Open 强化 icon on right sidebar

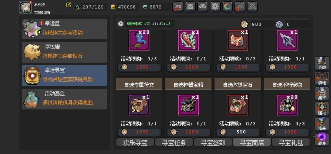(322, 109)
